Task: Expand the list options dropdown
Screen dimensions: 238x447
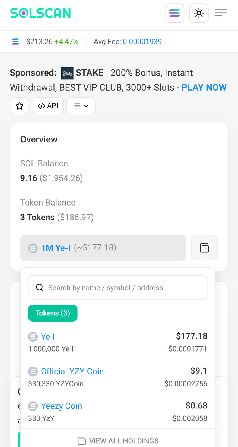Action: (81, 106)
